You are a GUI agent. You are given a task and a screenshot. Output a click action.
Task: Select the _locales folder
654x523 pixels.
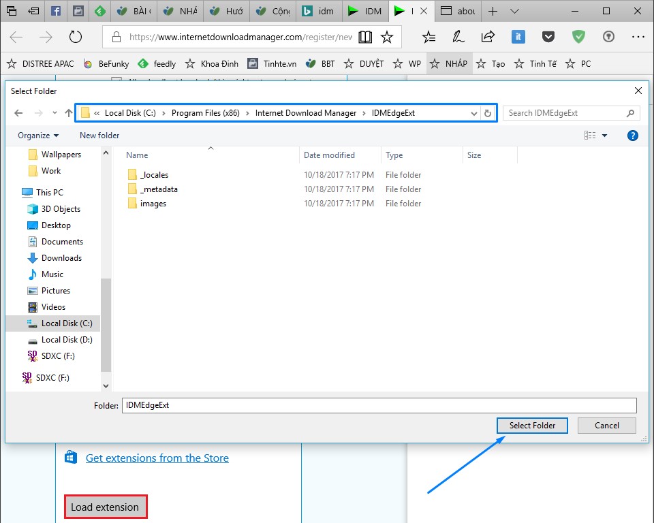148,175
